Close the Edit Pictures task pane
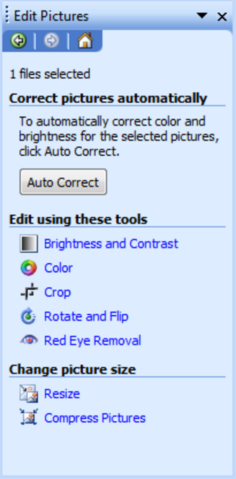Image resolution: width=236 pixels, height=479 pixels. [x=222, y=17]
